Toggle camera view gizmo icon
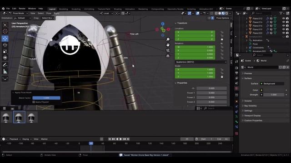This screenshot has width=291, height=163. click(168, 50)
